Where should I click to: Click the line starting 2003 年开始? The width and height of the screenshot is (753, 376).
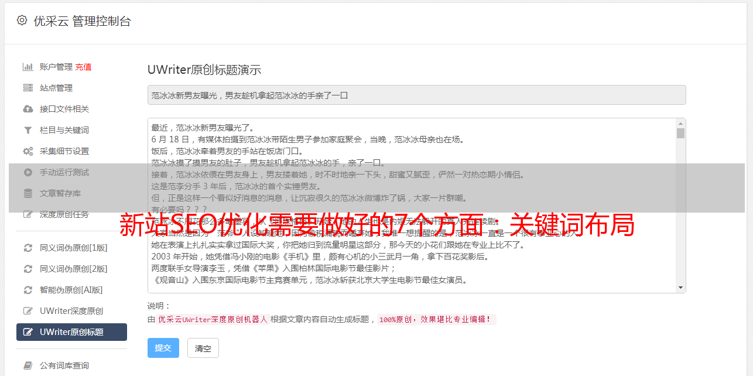point(320,257)
